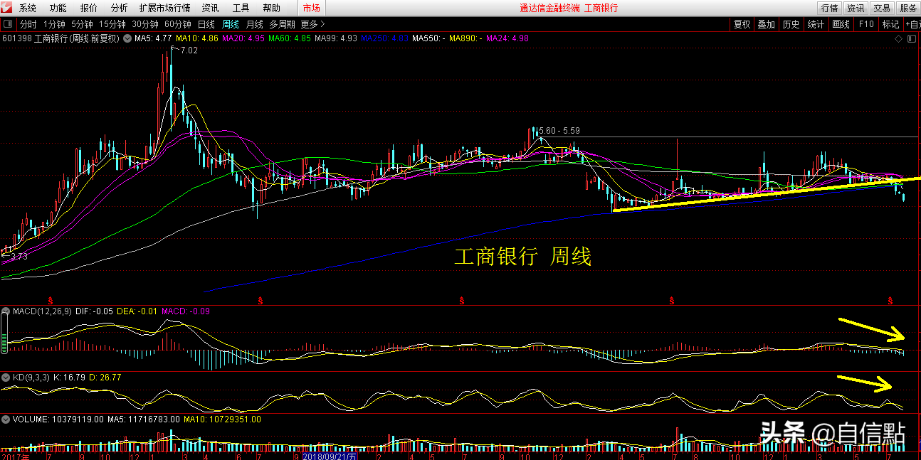Open the 多周期 multi-period view
The image size is (921, 460).
[x=283, y=24]
